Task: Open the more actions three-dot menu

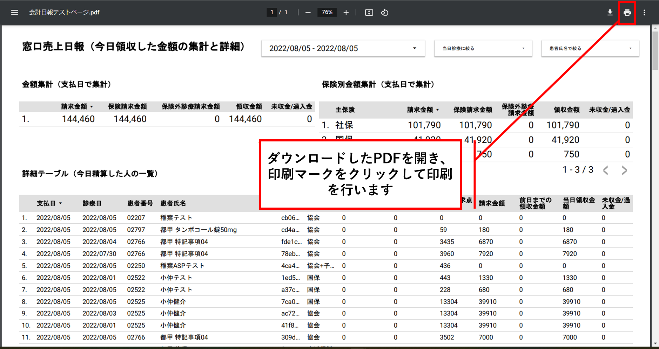Action: [x=644, y=13]
